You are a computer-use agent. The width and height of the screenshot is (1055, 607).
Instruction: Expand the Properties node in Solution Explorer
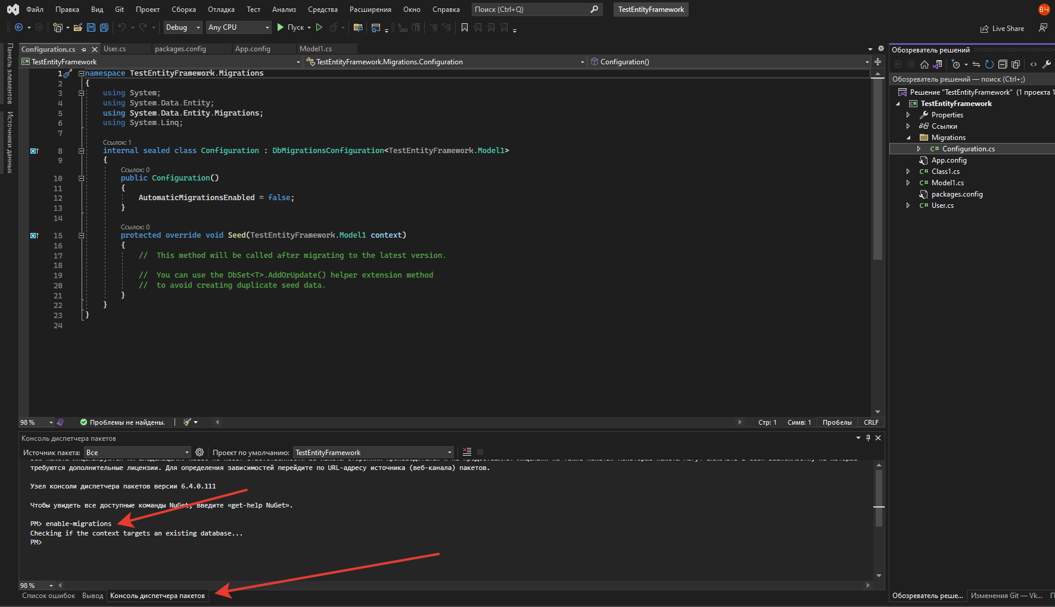[x=908, y=115]
